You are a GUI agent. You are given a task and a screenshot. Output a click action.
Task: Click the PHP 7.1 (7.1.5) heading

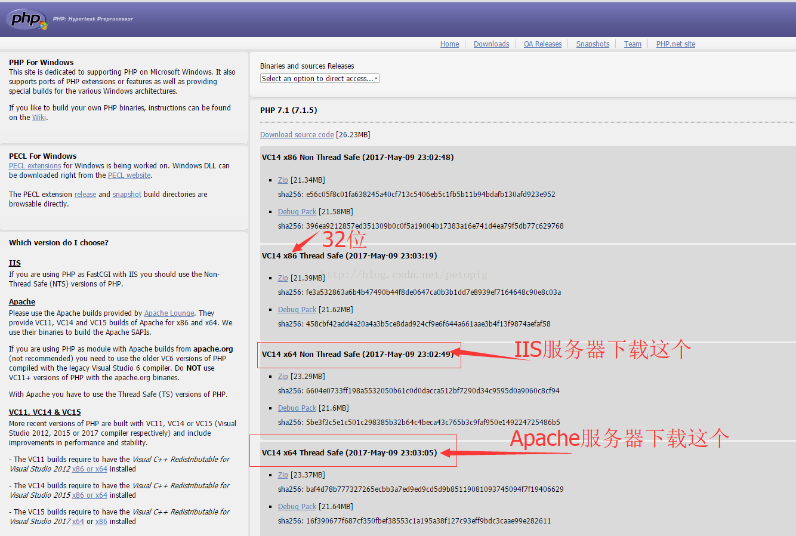pyautogui.click(x=289, y=110)
